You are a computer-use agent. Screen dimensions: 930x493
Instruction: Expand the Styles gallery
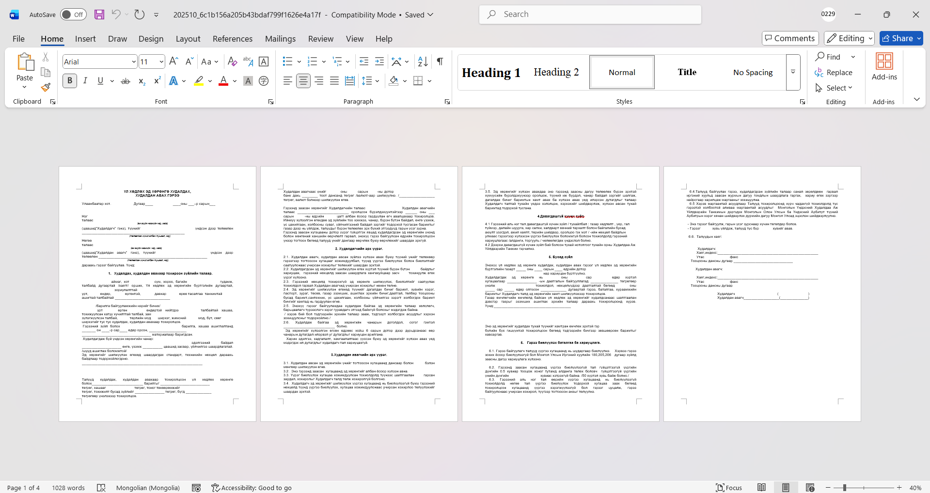tap(793, 72)
